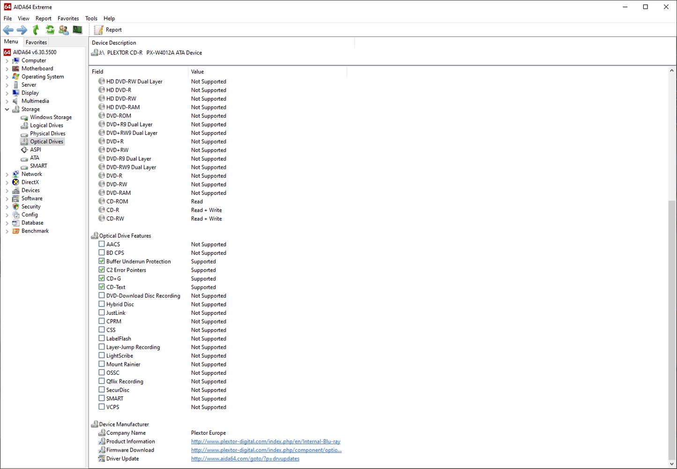Click the Forward arrow toolbar icon

(x=22, y=30)
